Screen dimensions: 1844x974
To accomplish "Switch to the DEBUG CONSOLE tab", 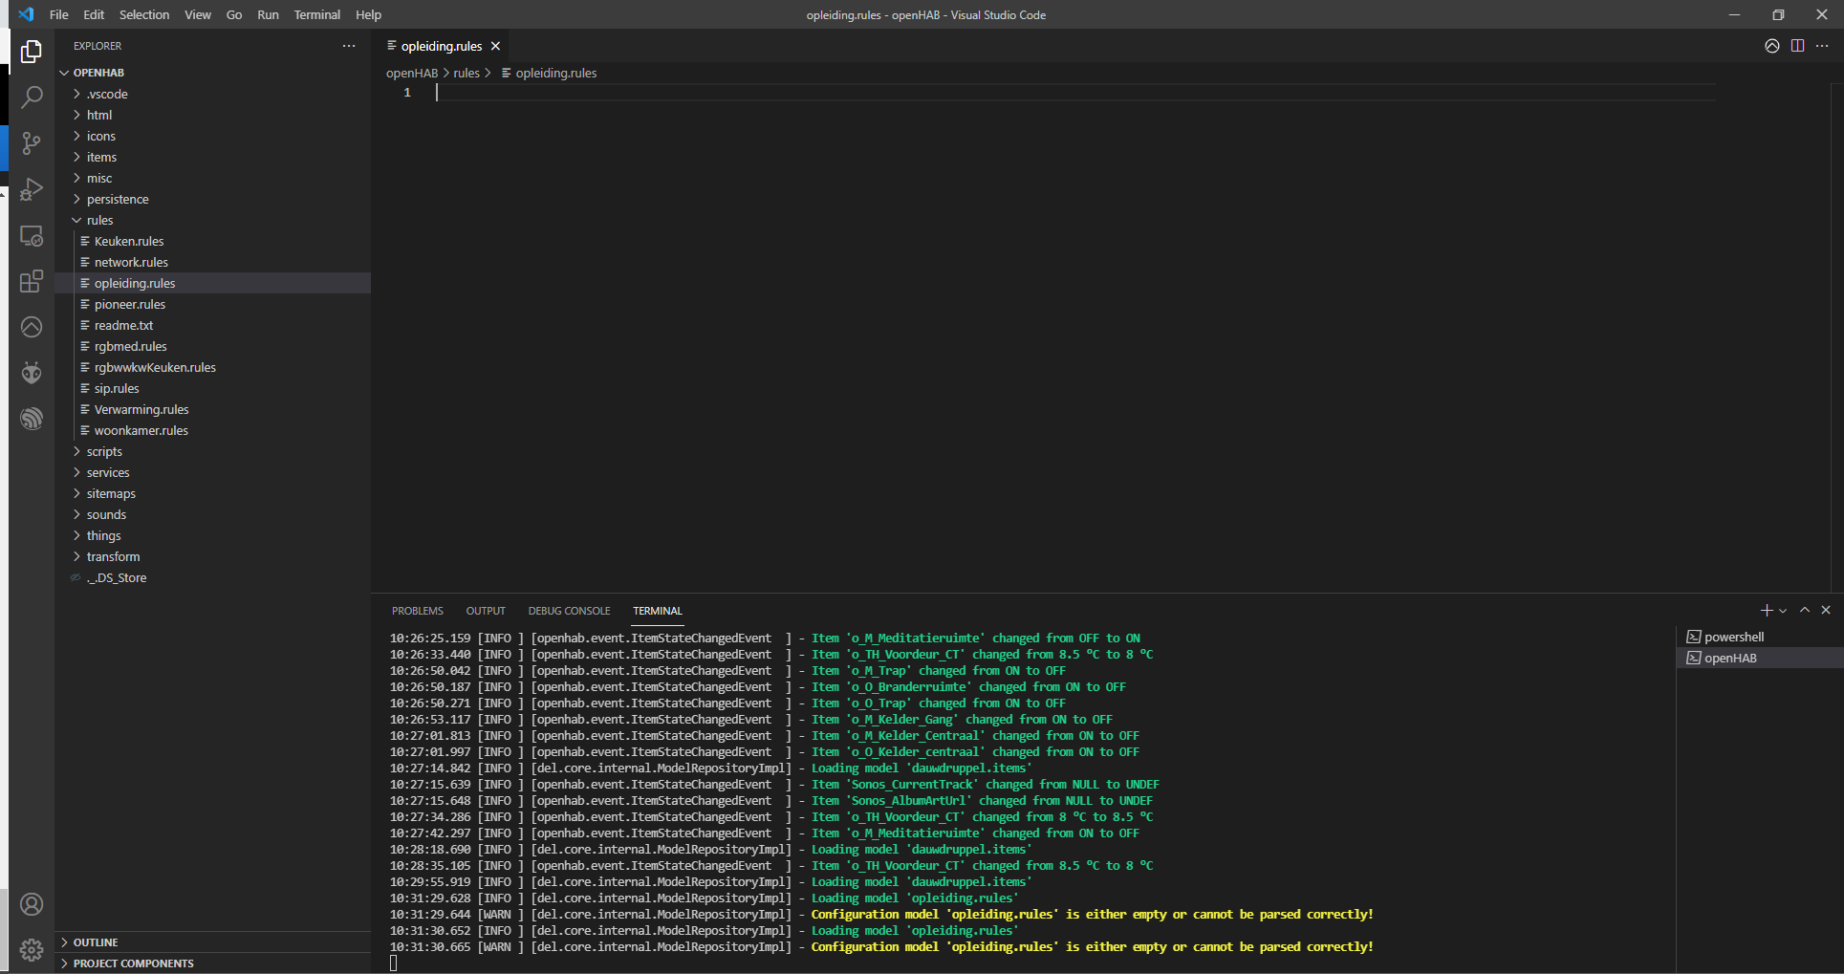I will [569, 611].
